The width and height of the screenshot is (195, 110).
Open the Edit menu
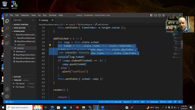tap(17, 15)
